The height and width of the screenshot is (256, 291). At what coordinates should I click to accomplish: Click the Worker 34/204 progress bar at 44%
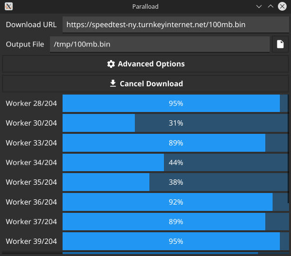click(x=176, y=162)
